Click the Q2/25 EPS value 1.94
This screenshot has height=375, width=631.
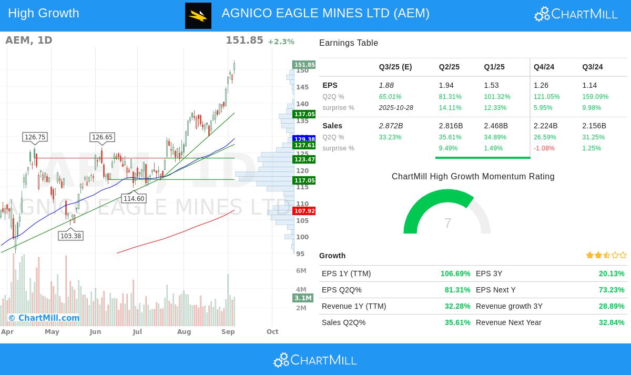coord(446,85)
